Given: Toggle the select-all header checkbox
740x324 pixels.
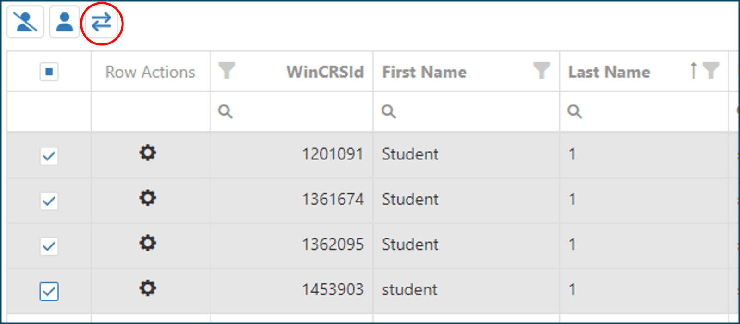Looking at the screenshot, I should 49,72.
